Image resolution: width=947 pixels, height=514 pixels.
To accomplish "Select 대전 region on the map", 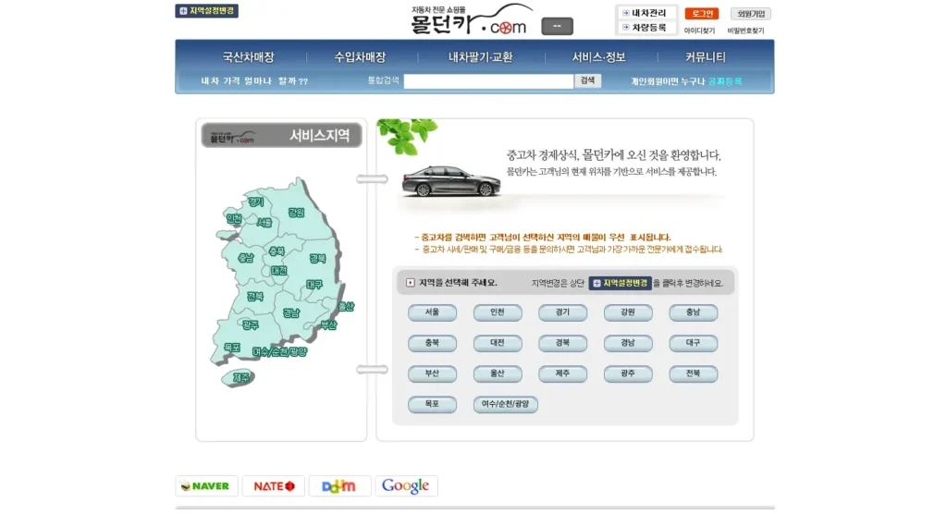I will [x=279, y=270].
